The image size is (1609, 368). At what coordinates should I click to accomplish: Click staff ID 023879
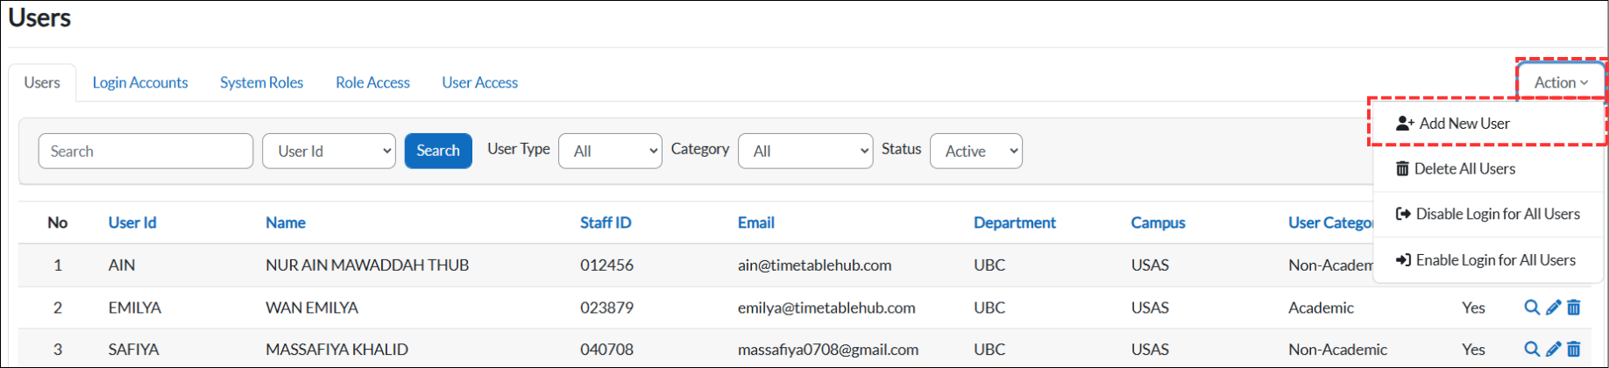click(606, 308)
